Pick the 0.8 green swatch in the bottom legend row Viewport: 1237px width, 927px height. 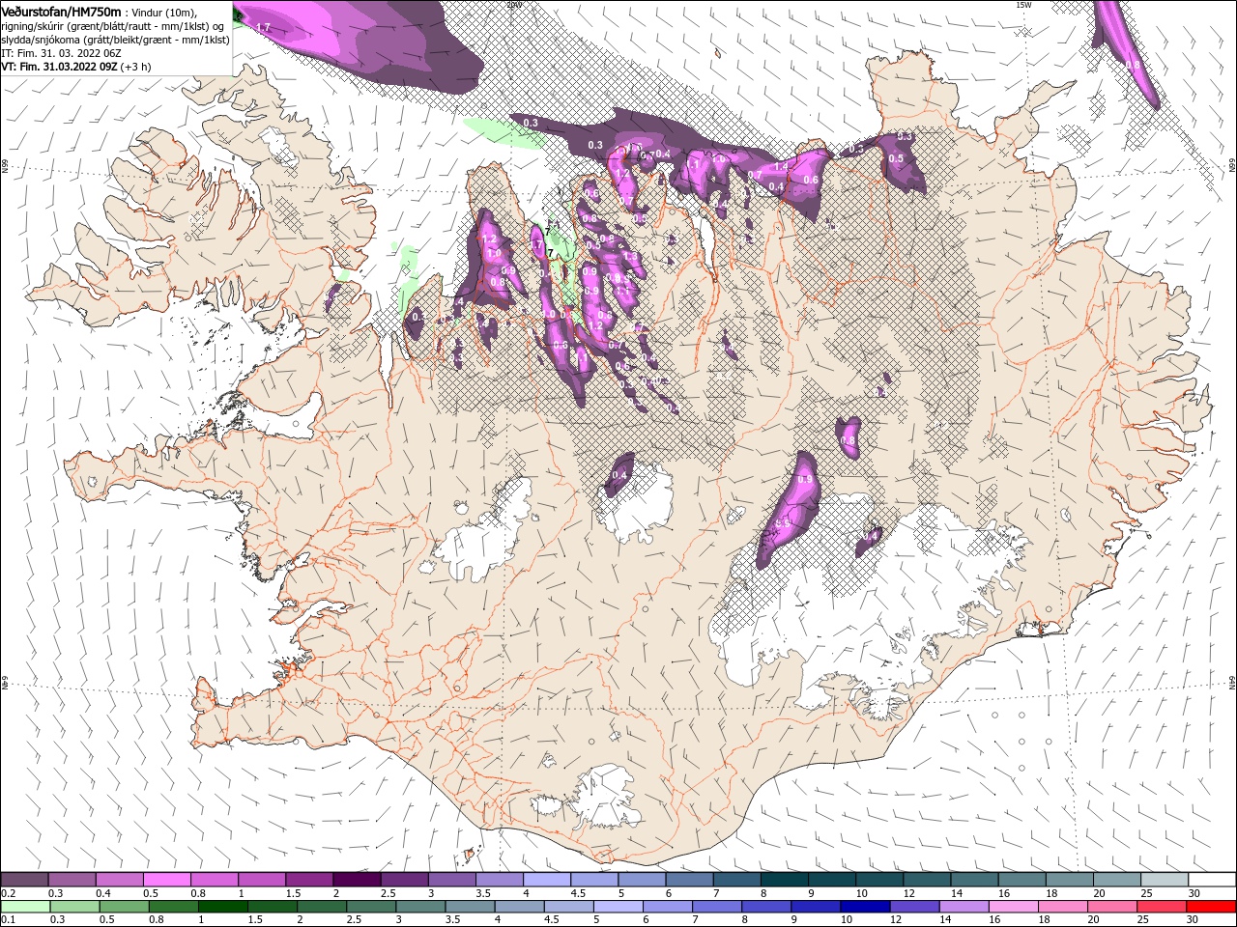pyautogui.click(x=173, y=907)
